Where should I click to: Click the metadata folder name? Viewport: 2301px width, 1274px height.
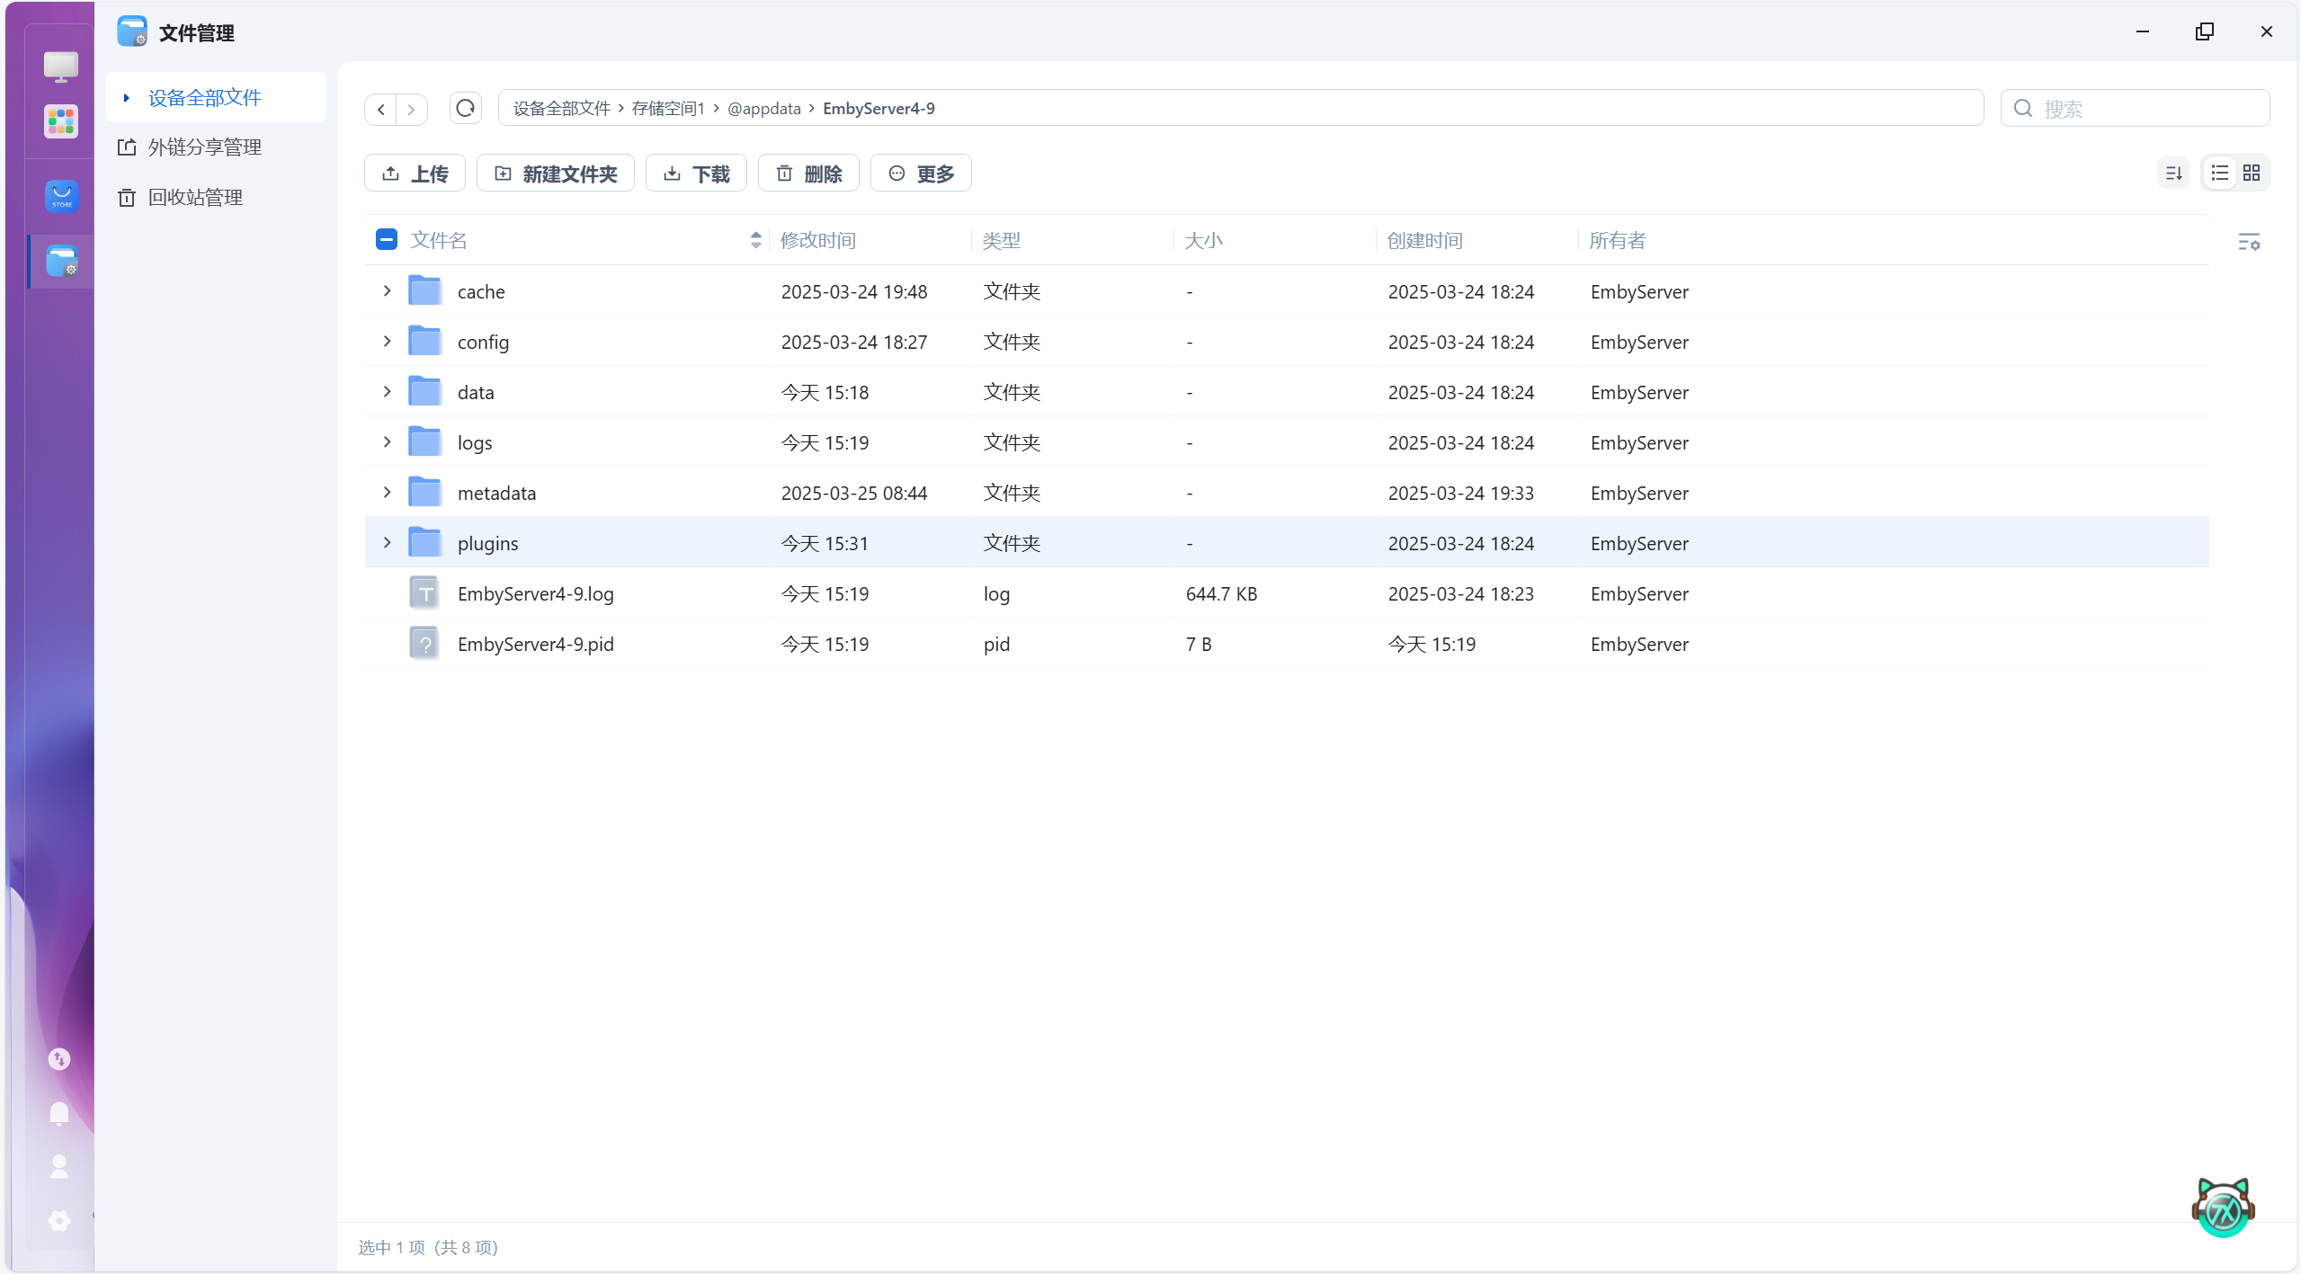pyautogui.click(x=496, y=493)
